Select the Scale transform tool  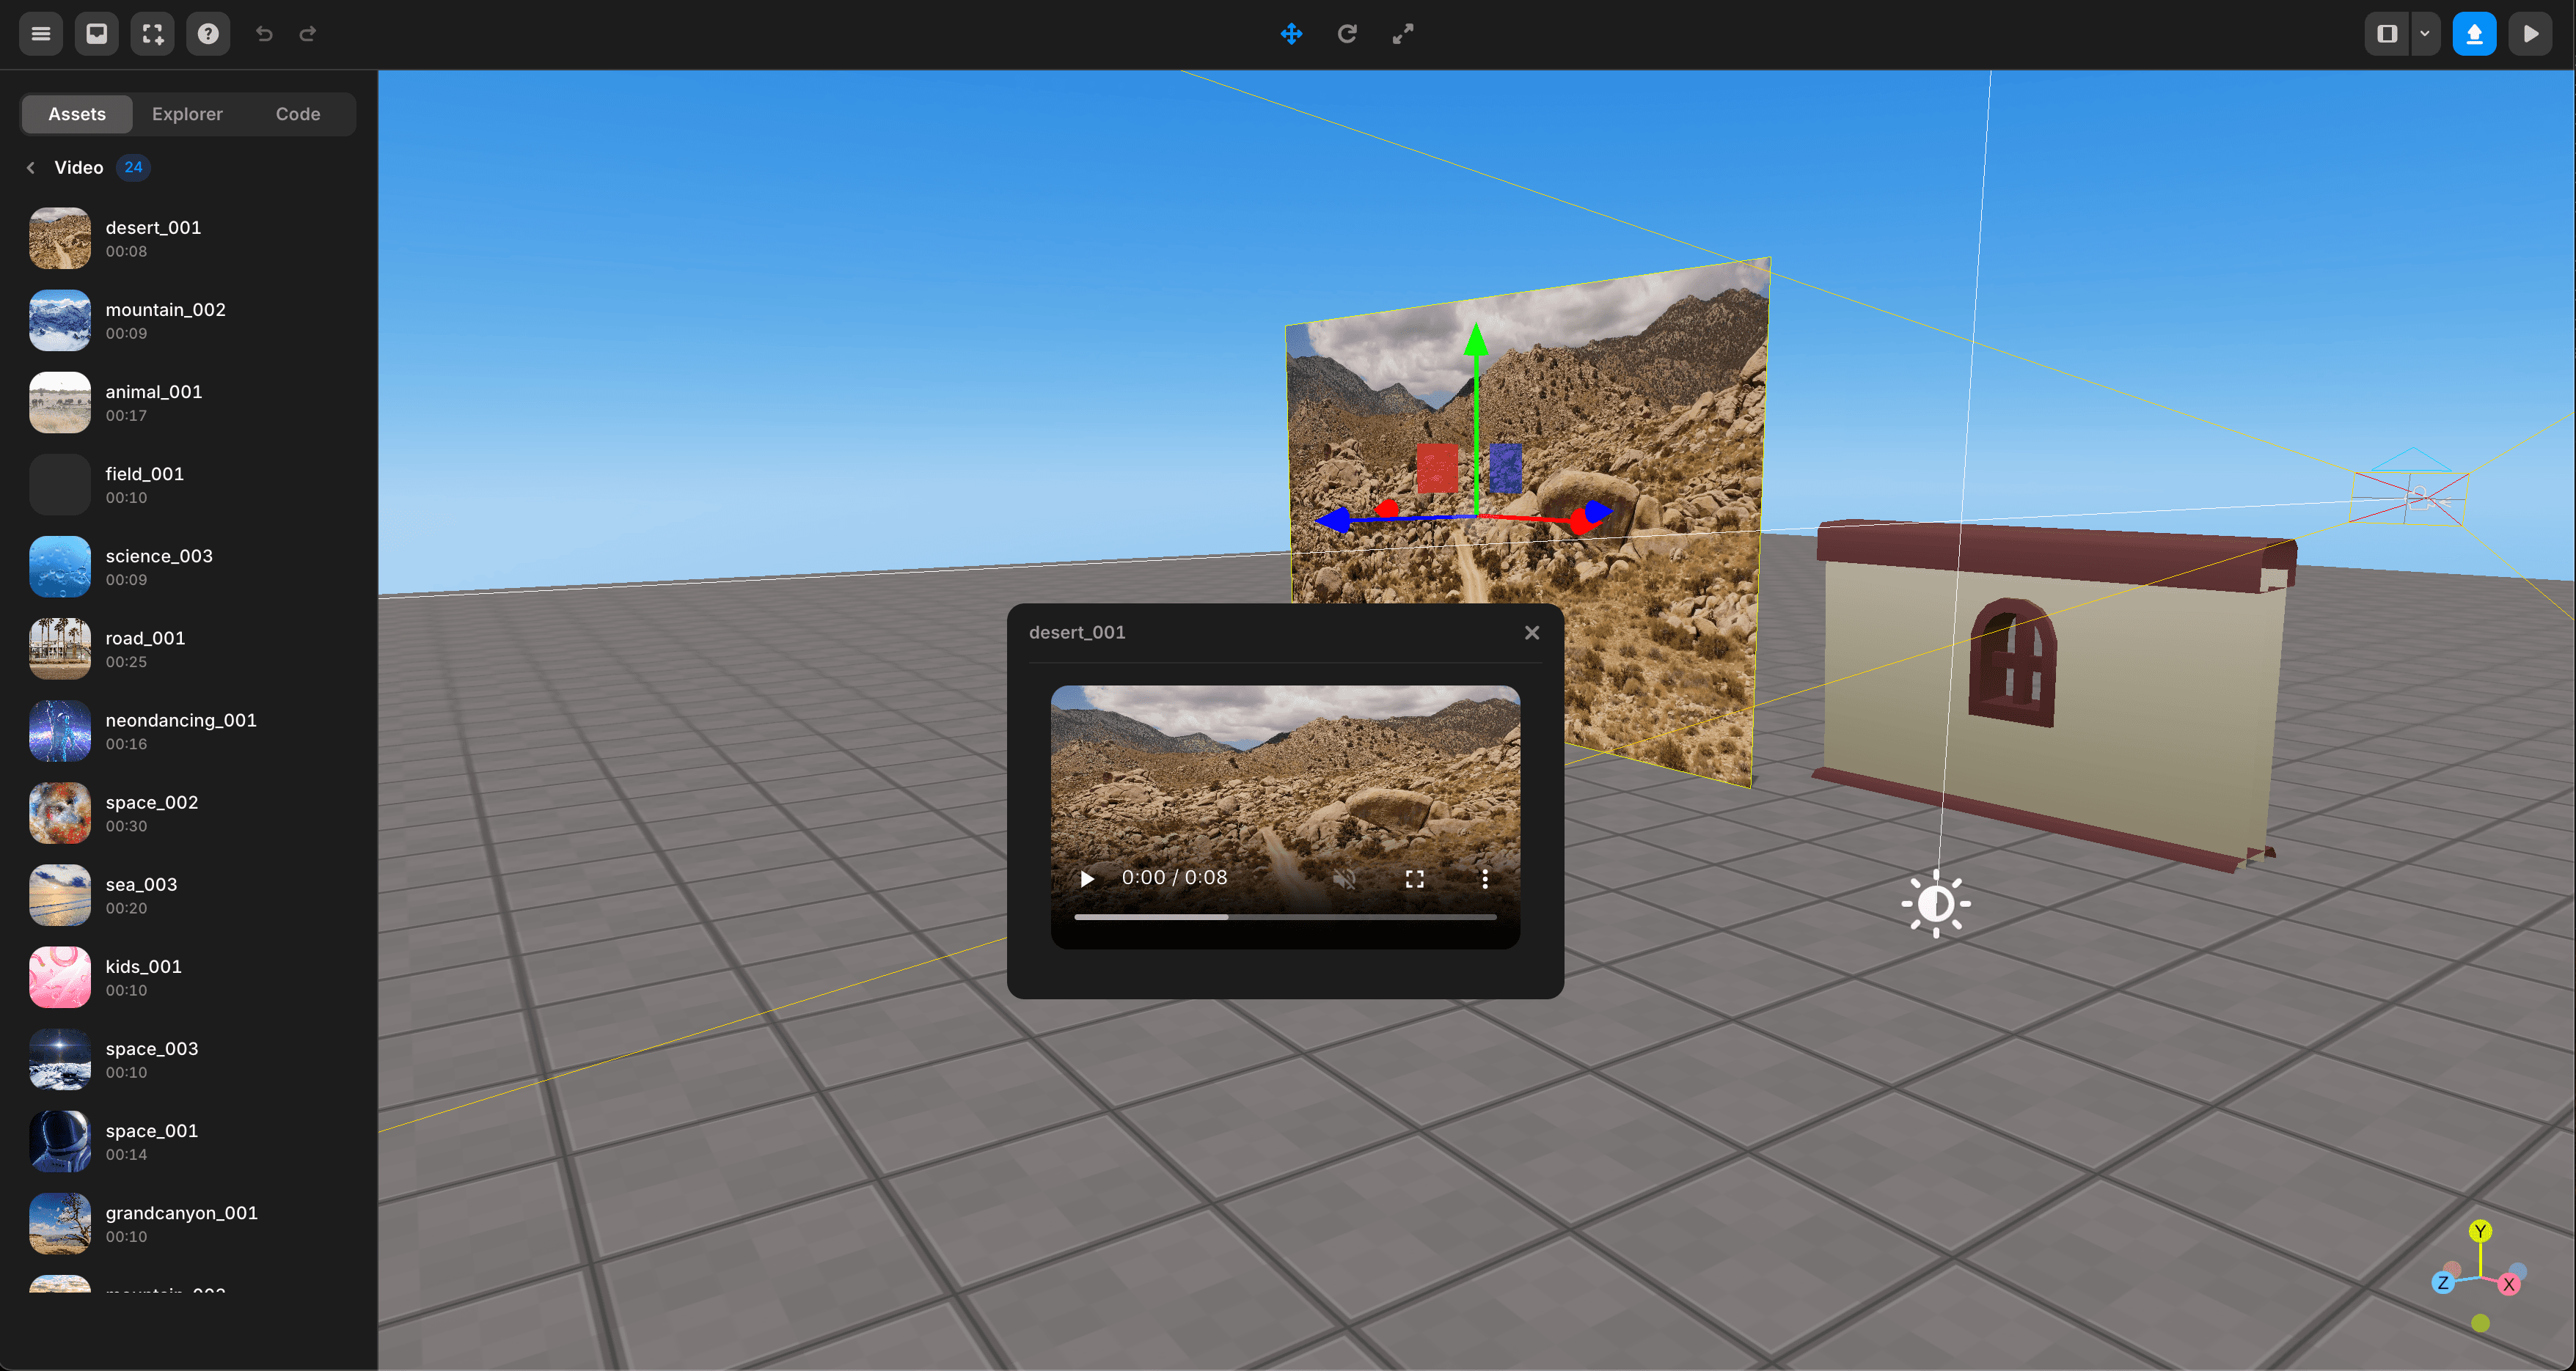click(x=1403, y=34)
